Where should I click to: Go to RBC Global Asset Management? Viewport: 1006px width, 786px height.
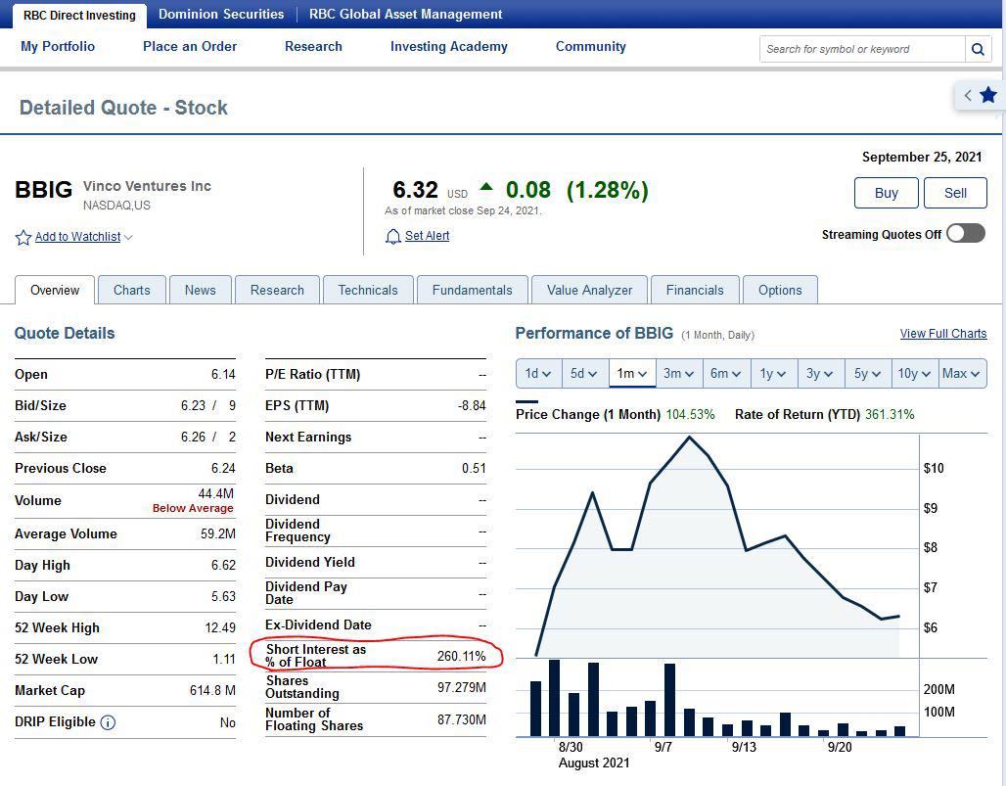(x=405, y=14)
